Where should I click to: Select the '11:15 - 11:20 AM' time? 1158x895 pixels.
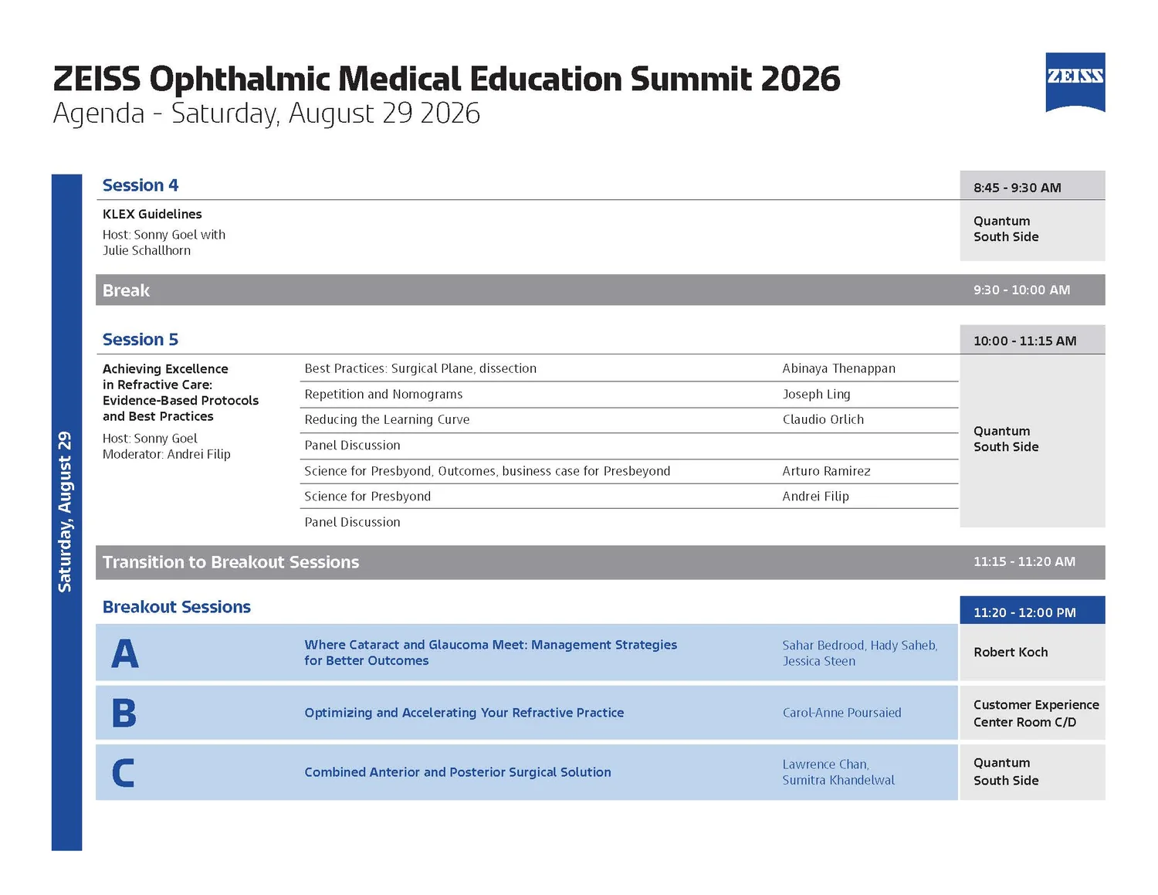tap(1024, 561)
